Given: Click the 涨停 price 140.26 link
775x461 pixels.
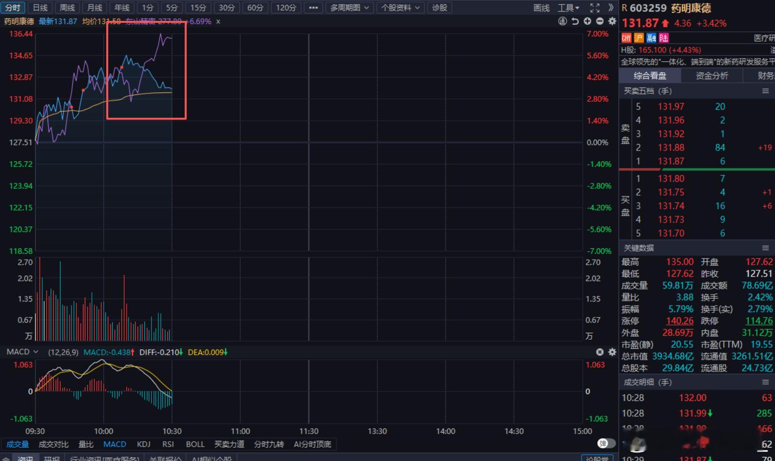Looking at the screenshot, I should coord(680,321).
